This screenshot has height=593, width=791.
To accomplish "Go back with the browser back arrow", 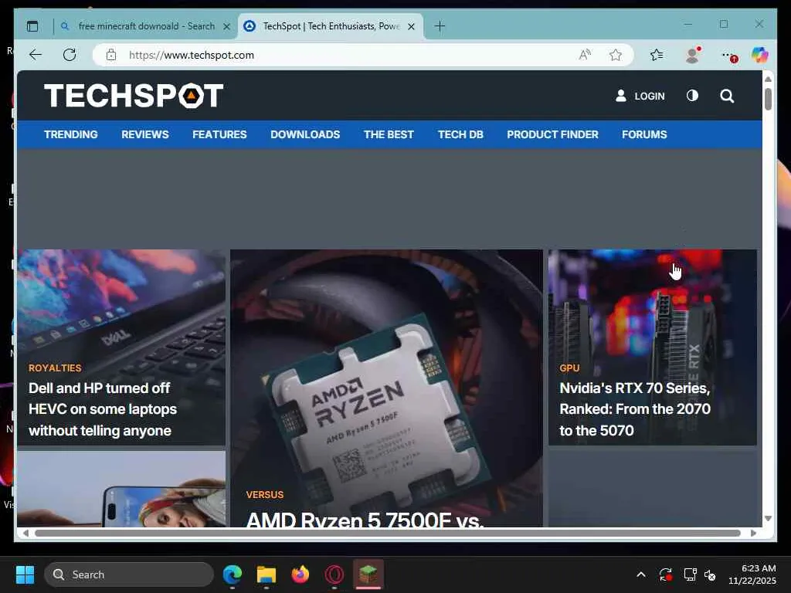I will click(x=36, y=55).
